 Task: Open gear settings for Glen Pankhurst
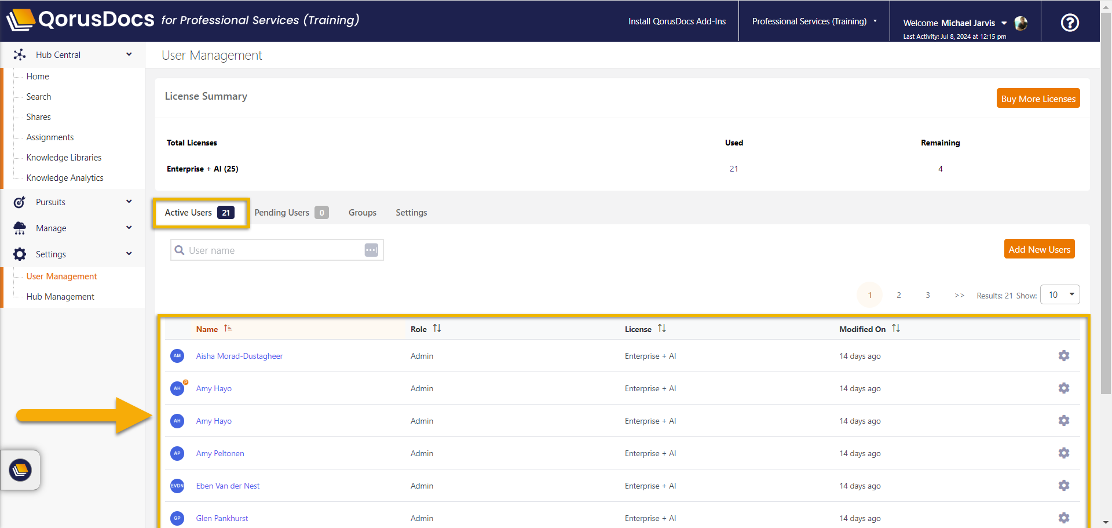click(x=1064, y=518)
